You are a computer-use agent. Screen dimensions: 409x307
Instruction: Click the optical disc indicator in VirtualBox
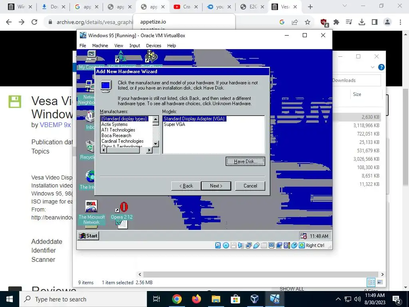tap(226, 245)
